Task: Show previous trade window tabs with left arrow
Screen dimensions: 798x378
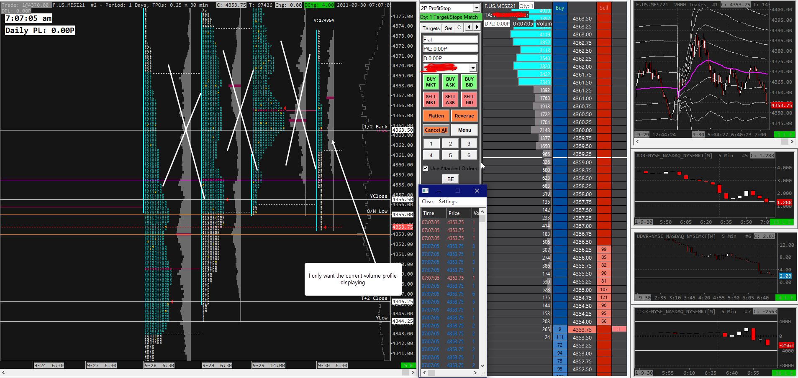Action: pos(469,27)
